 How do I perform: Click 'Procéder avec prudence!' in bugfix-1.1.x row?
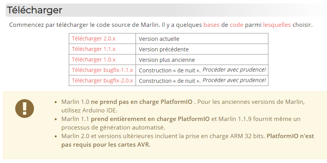coord(234,70)
